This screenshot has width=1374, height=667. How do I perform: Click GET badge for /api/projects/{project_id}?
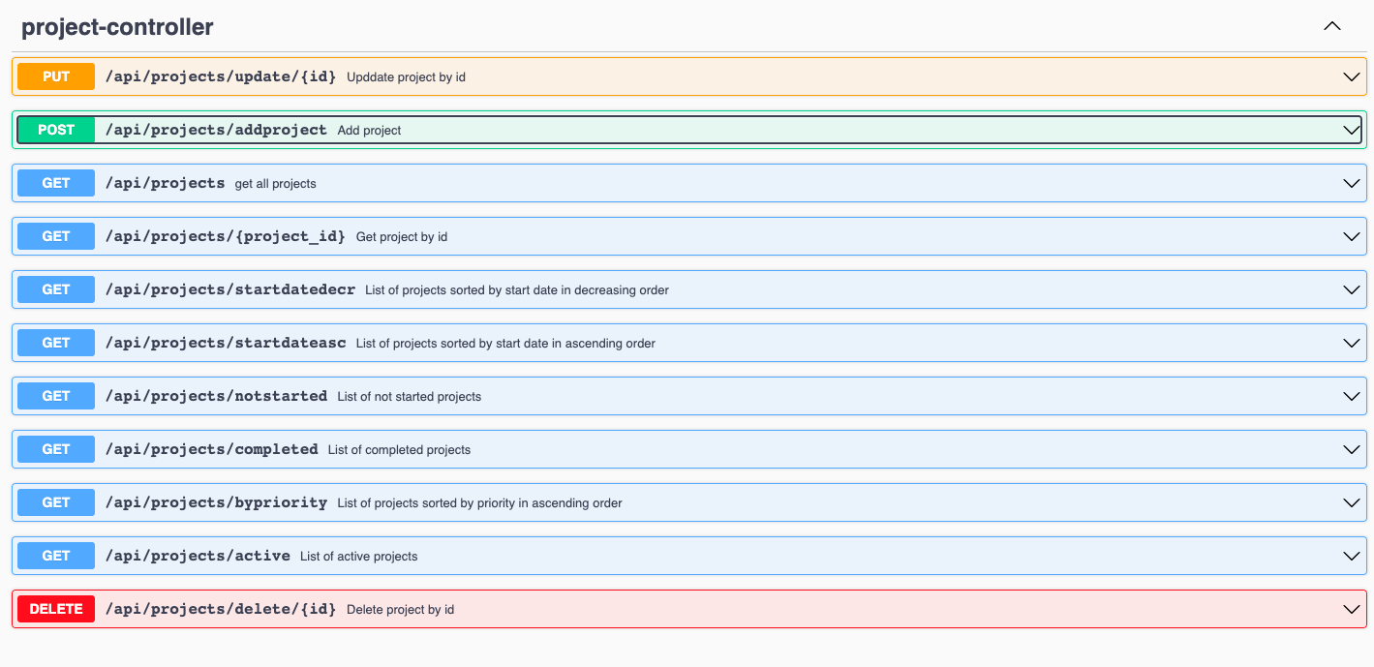[56, 236]
